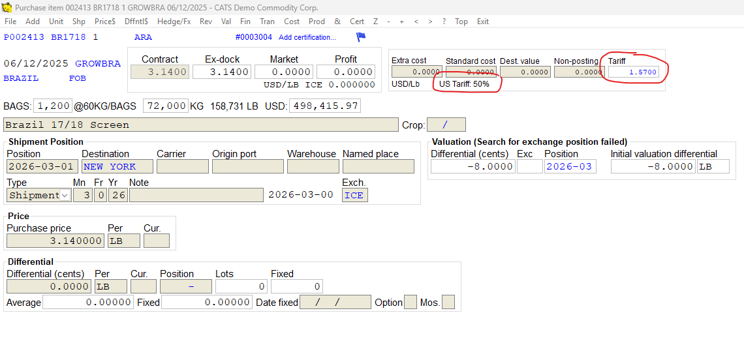Click the BAGS quantity field 1,200

[x=53, y=106]
